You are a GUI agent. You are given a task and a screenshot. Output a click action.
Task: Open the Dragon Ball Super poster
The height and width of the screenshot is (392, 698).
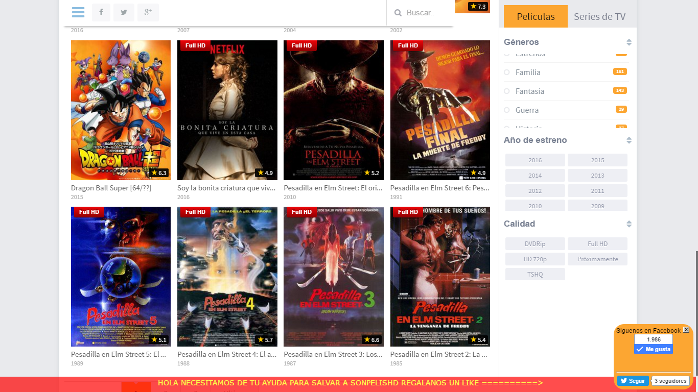click(x=121, y=110)
